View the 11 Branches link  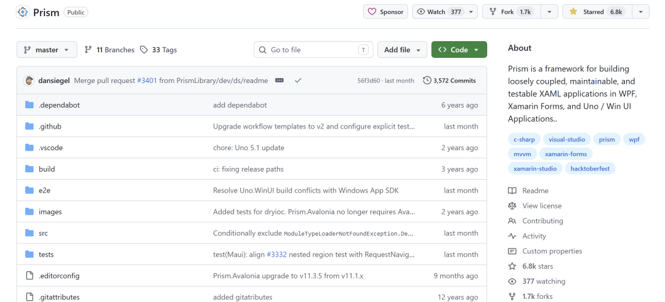(x=110, y=50)
